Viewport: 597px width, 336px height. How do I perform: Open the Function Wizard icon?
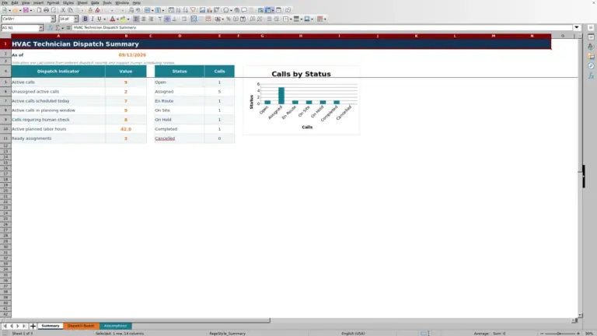[51, 28]
